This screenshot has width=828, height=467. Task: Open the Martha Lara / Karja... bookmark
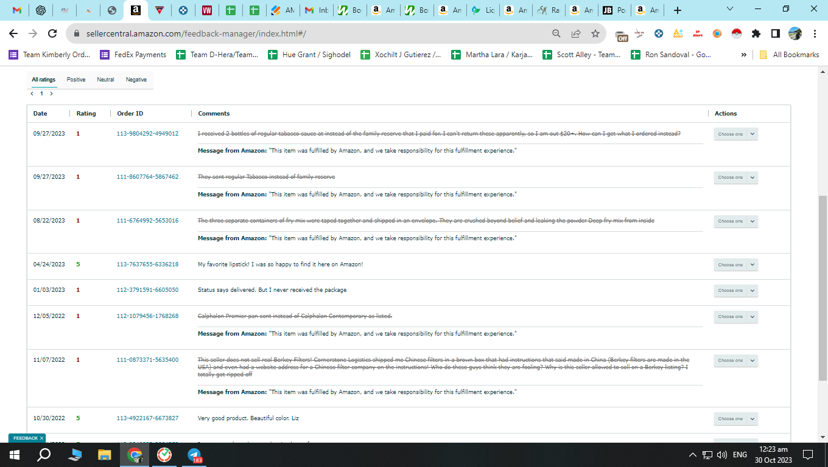492,55
